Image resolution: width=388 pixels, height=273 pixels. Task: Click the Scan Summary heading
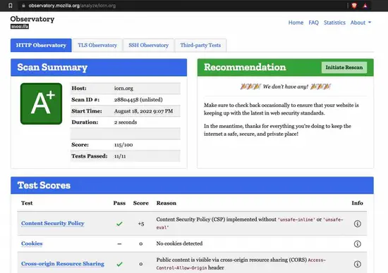pyautogui.click(x=52, y=68)
